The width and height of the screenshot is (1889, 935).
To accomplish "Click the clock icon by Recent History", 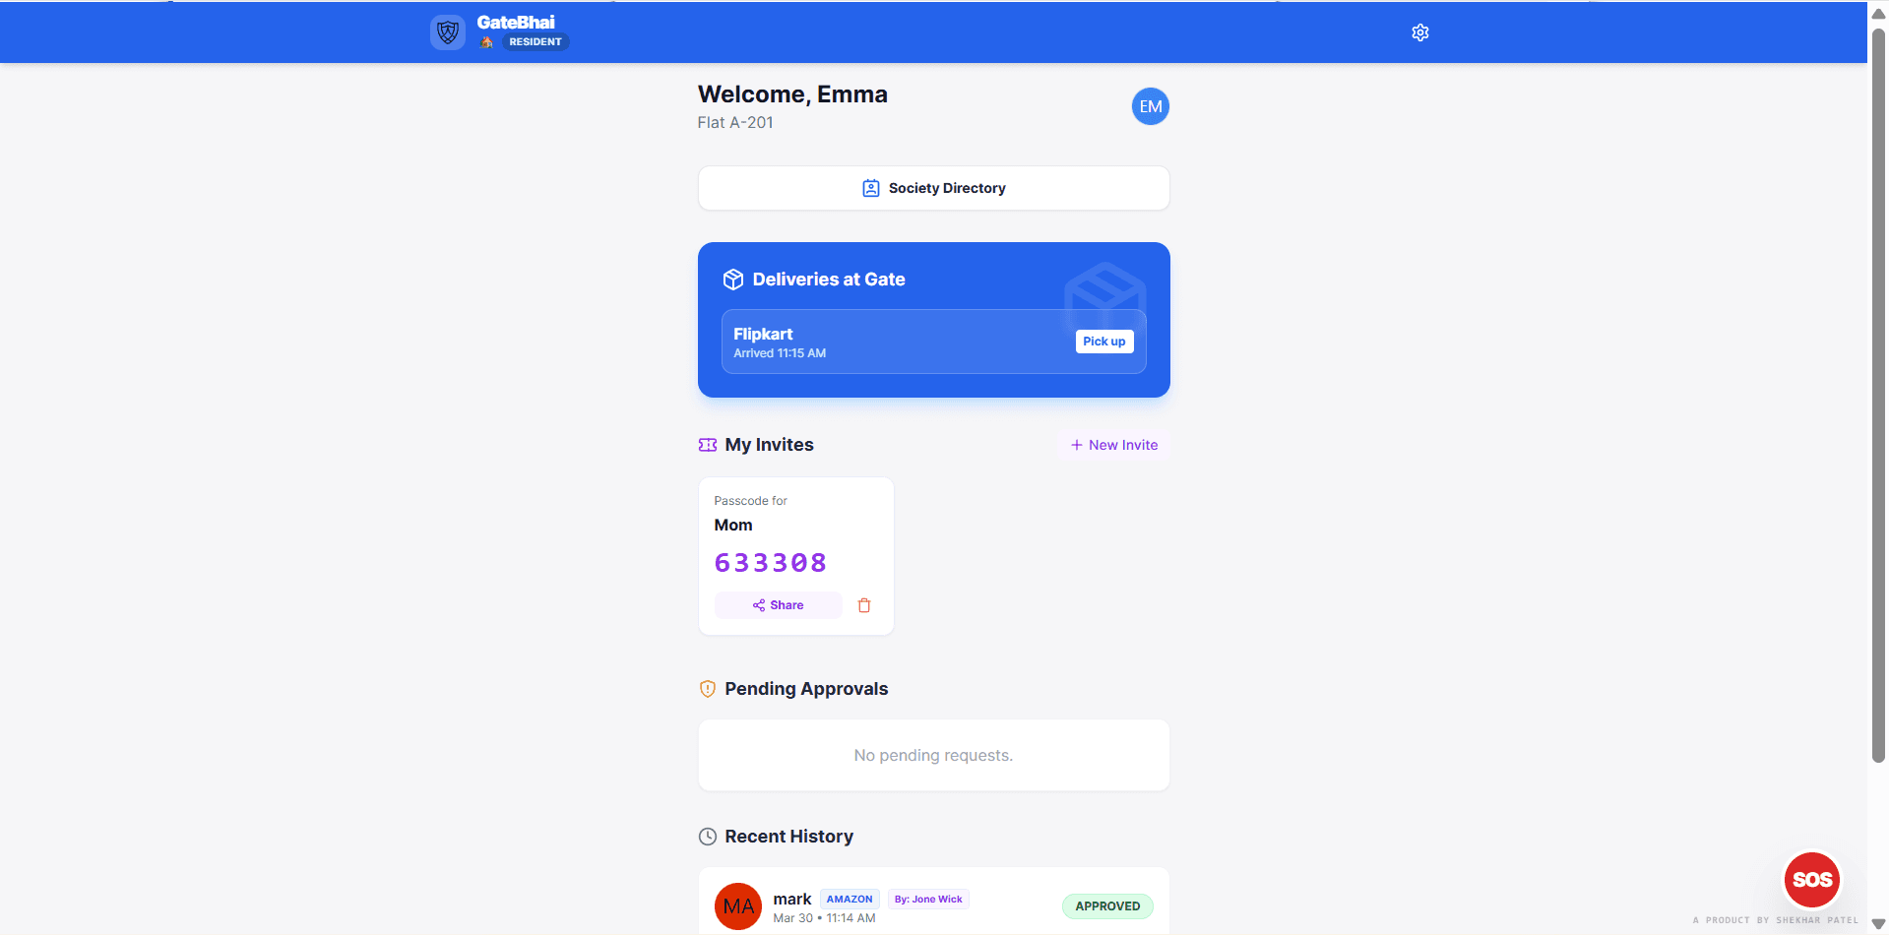I will (x=707, y=837).
